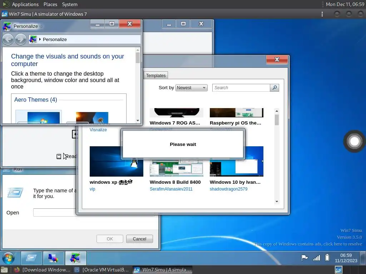Click in the theme Search field
This screenshot has width=366, height=274.
241,88
